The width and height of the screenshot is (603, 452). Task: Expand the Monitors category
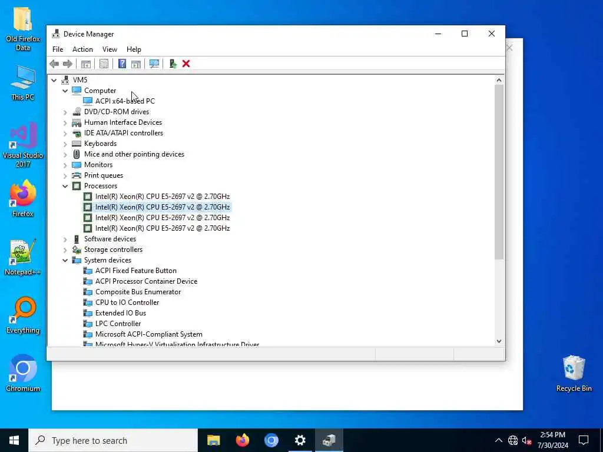click(x=65, y=165)
